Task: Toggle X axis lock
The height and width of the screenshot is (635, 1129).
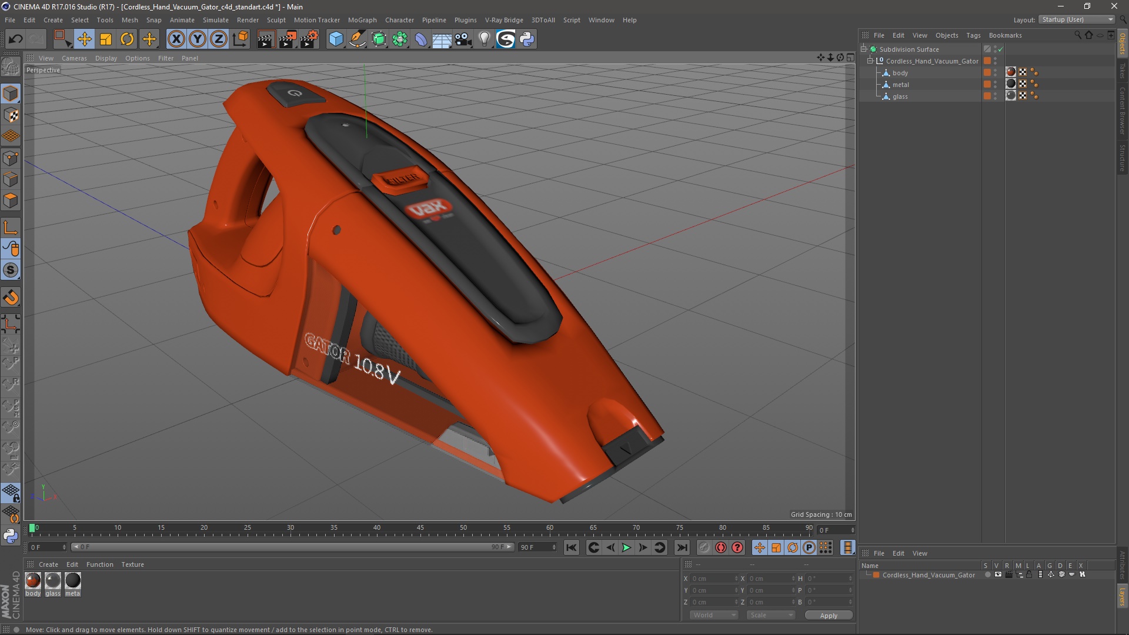Action: coord(176,39)
